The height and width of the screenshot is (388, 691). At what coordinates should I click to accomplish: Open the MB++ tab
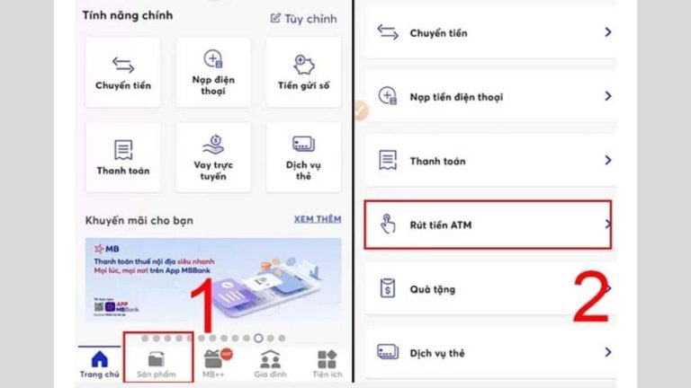(214, 365)
